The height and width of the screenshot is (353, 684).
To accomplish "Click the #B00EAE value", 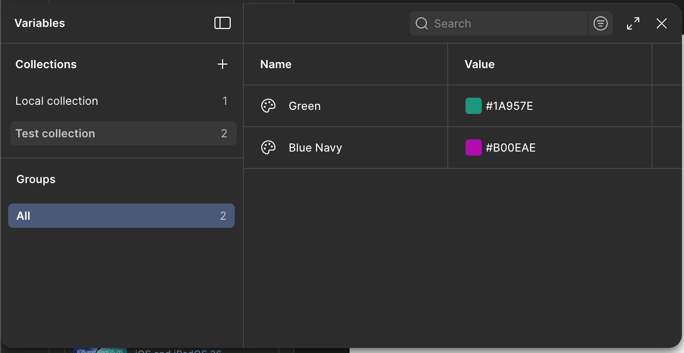I will tap(511, 148).
